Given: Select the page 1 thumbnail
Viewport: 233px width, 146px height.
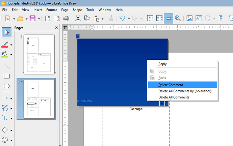Looking at the screenshot, I should click(x=39, y=54).
